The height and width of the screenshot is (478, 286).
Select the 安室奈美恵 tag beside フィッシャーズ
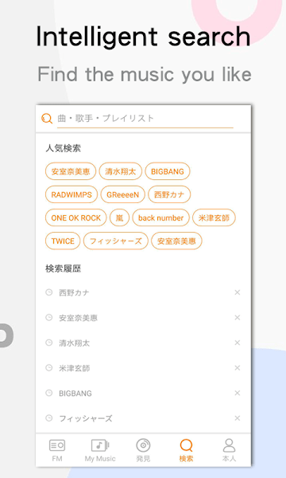176,241
